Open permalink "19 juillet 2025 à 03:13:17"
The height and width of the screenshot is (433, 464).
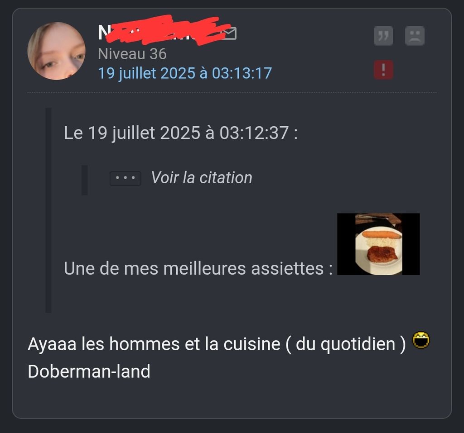(x=185, y=73)
